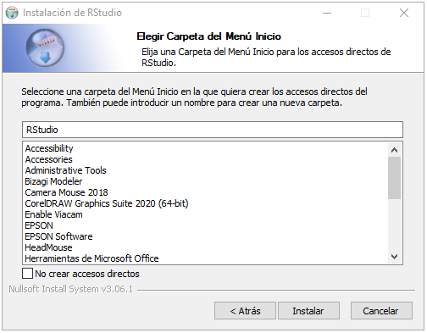Choose Administrative Tools from the list
The image size is (427, 333).
[x=65, y=170]
